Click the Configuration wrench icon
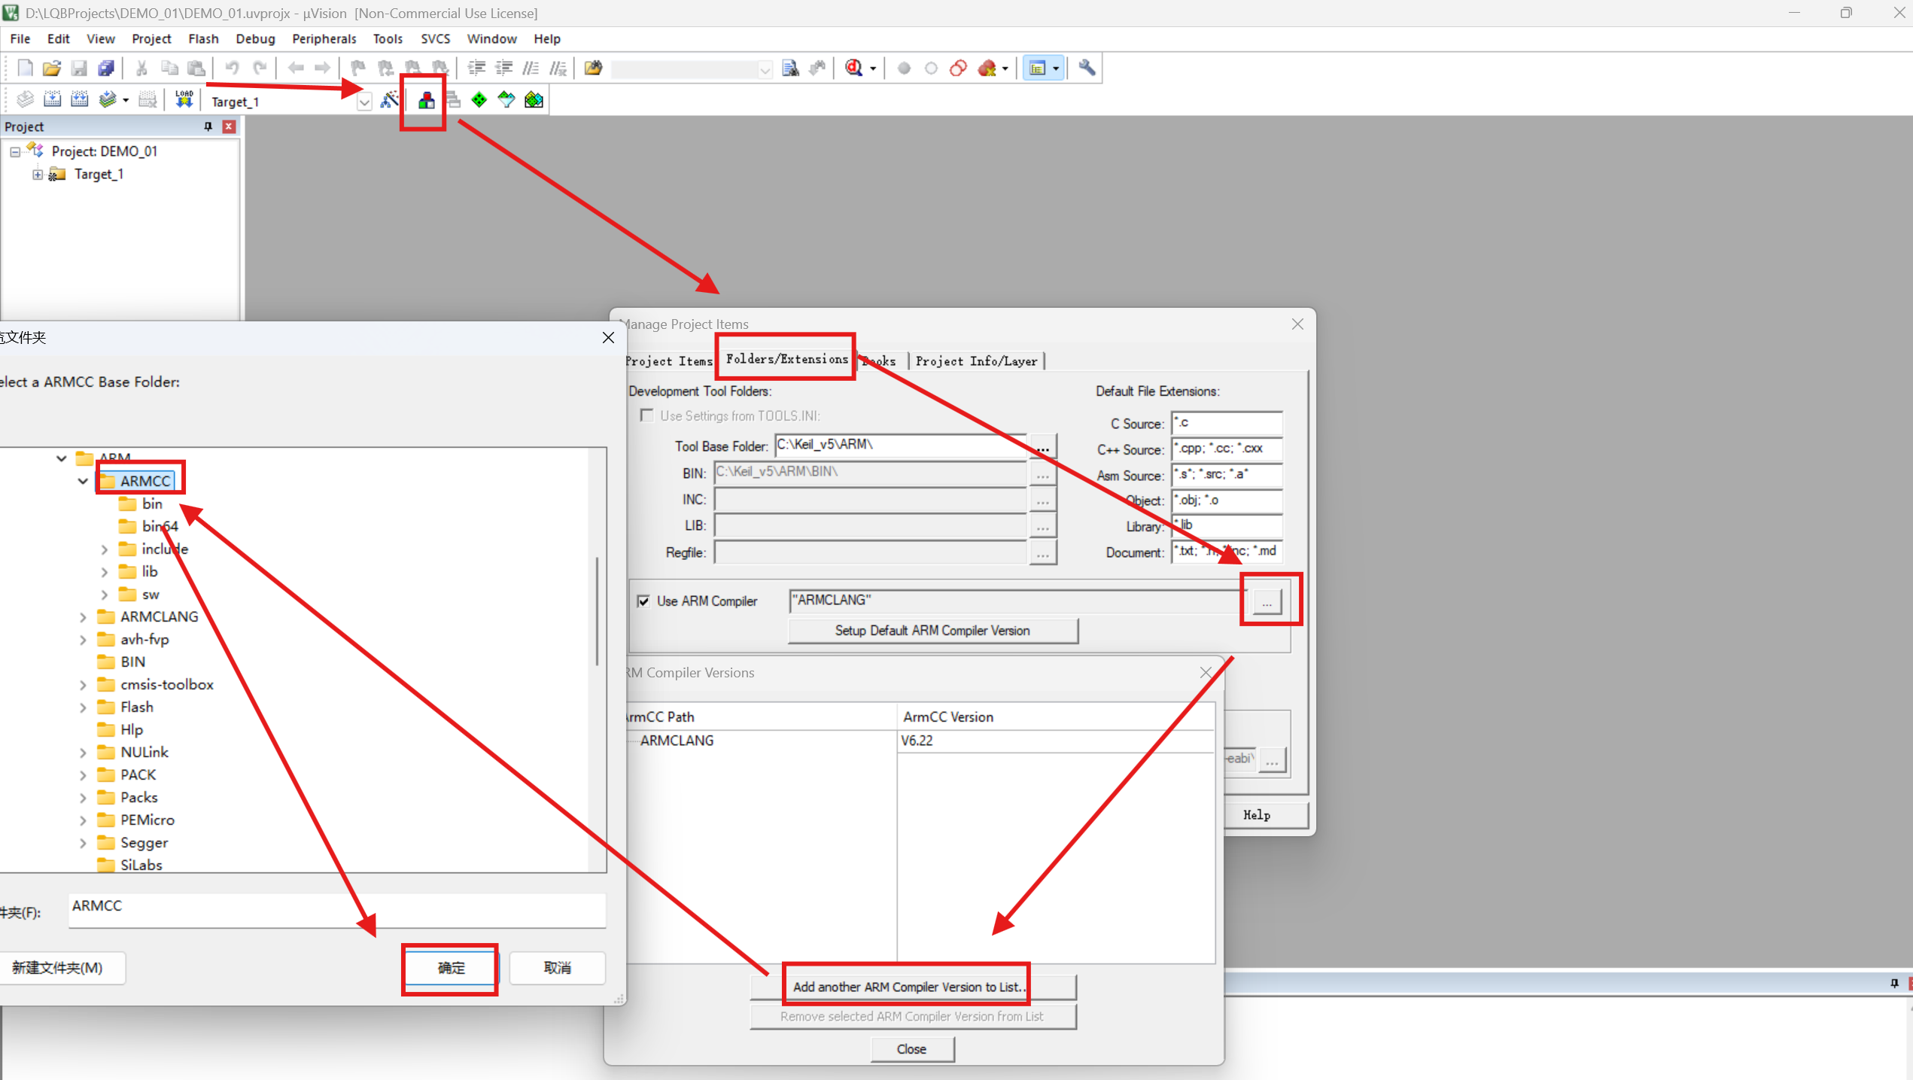Image resolution: width=1913 pixels, height=1080 pixels. tap(1086, 68)
